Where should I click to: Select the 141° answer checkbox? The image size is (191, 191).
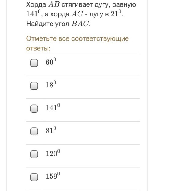click(x=34, y=109)
